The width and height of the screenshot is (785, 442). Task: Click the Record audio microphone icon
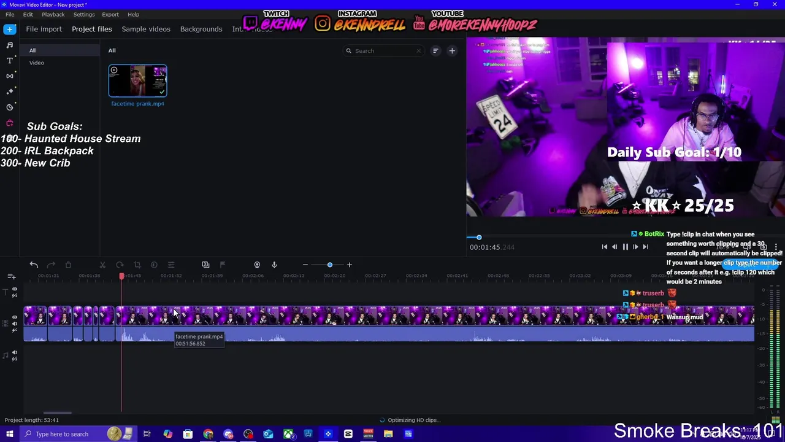pos(274,265)
